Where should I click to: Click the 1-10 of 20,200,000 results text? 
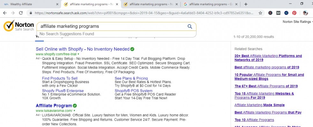click(x=254, y=37)
